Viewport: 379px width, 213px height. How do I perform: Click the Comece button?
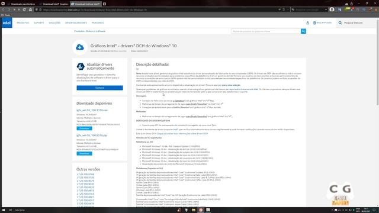pos(99,88)
